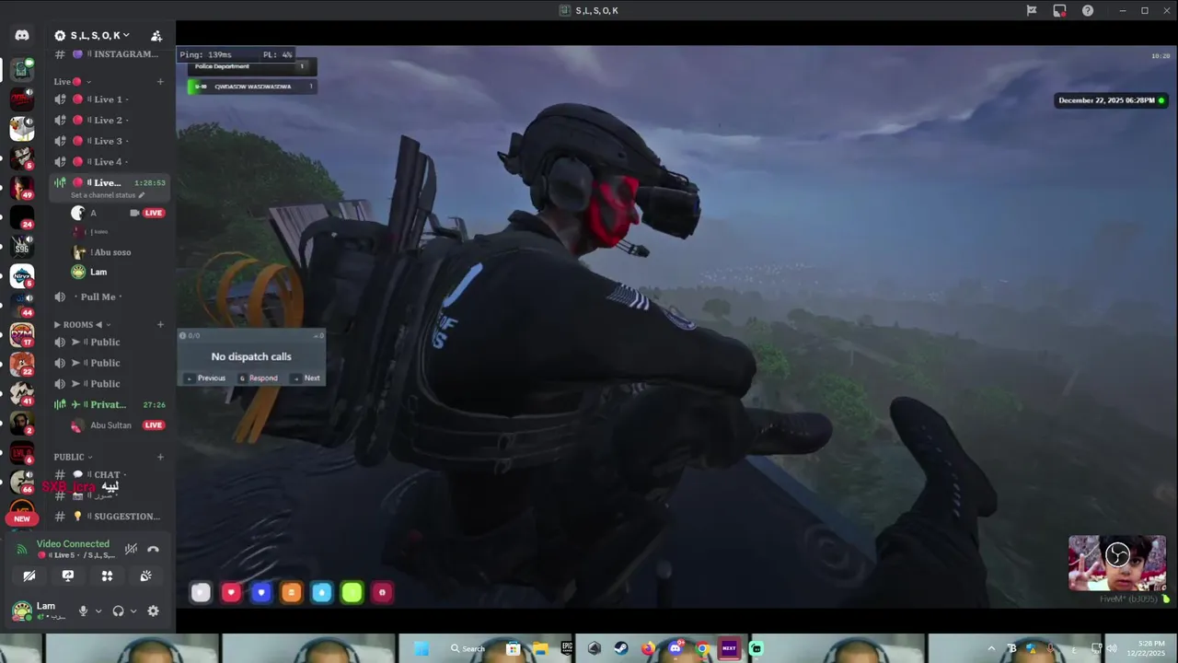This screenshot has width=1178, height=663.
Task: Click Set a channel status link
Action: (x=102, y=195)
